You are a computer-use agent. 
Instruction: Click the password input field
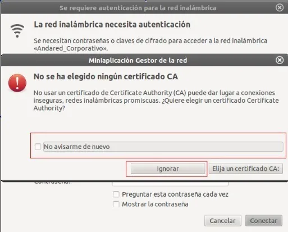[170, 184]
